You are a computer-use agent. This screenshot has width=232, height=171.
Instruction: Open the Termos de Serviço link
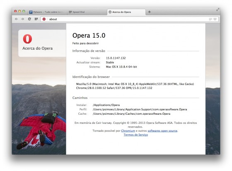(136, 135)
